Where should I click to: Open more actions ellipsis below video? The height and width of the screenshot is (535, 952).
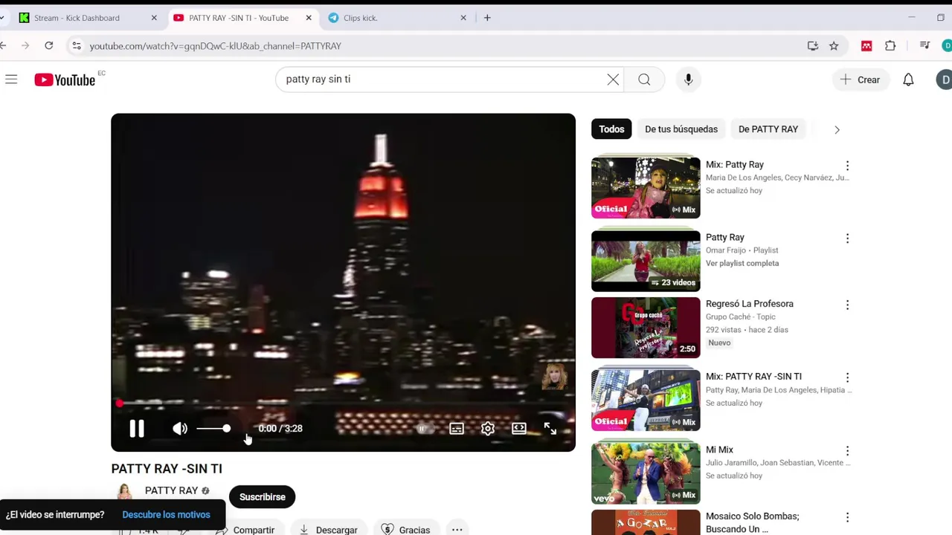point(457,529)
